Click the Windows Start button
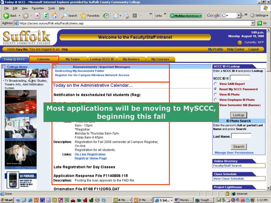 7,200
